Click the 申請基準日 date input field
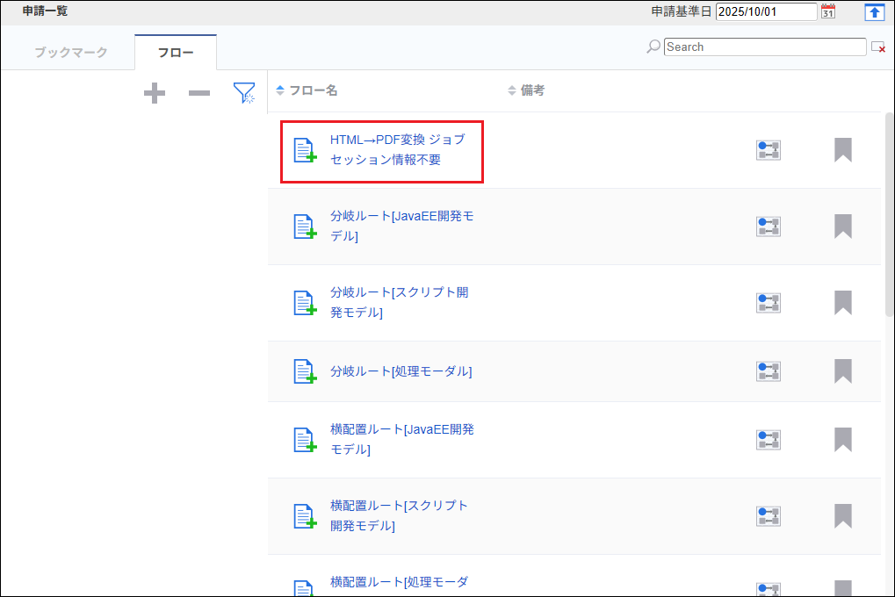 766,11
